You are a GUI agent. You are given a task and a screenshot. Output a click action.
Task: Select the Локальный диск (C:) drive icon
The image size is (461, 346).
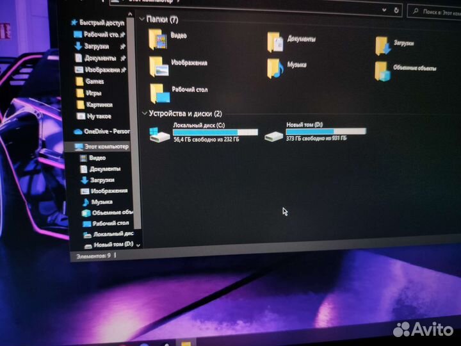tap(159, 135)
